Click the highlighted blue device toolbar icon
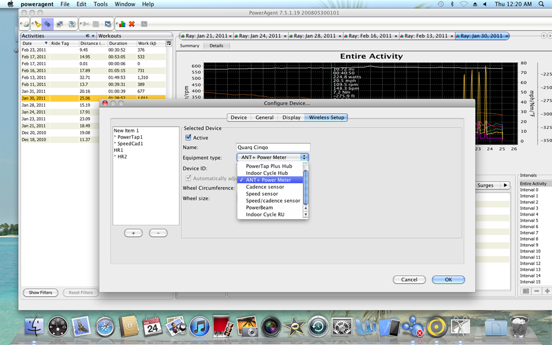The height and width of the screenshot is (345, 552). 47,24
